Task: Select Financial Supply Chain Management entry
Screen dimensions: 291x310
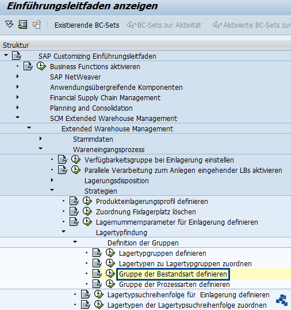Action: [105, 97]
